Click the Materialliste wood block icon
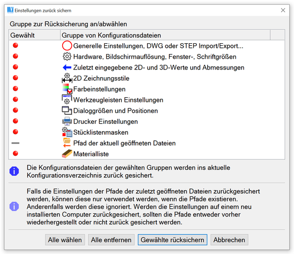294x254 pixels. coord(67,154)
